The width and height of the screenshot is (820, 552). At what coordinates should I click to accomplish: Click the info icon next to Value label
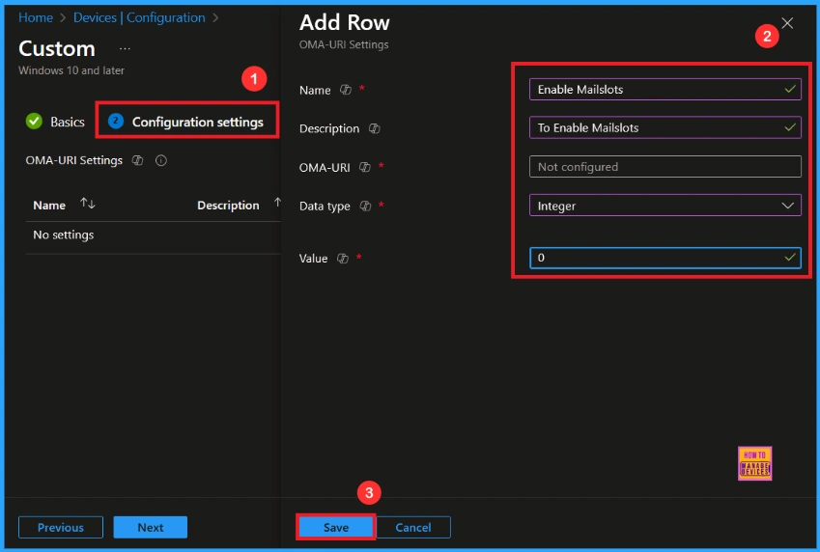(343, 259)
